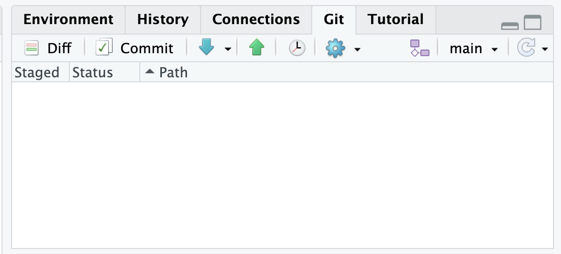Screen dimensions: 561x254
Task: Click the Status column header
Action: click(92, 73)
